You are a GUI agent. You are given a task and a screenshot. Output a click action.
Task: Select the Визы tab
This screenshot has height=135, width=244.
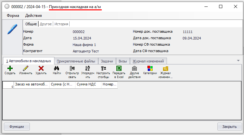[x=122, y=61]
